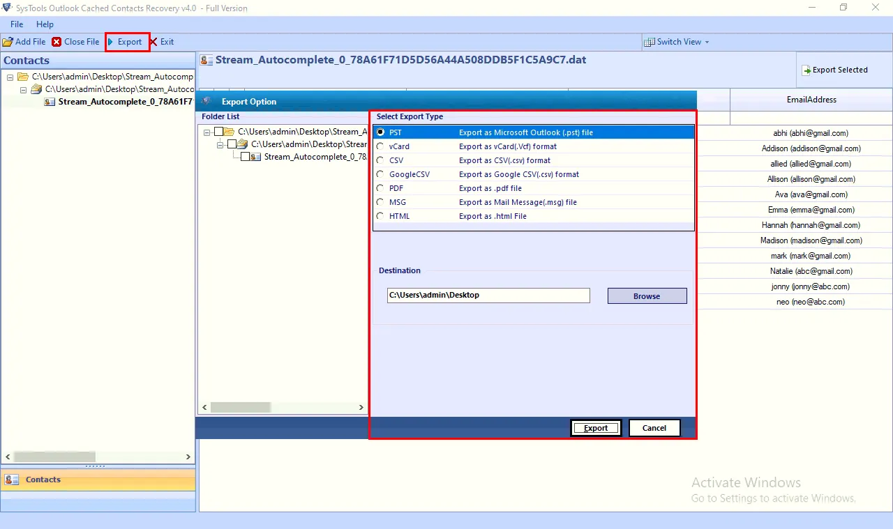Click the Contacts pane at bottom left
893x529 pixels.
point(98,480)
